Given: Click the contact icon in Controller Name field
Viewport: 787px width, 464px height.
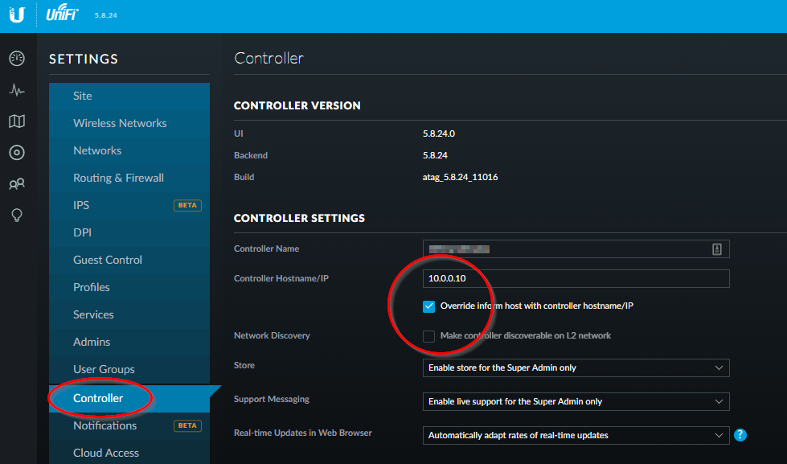Looking at the screenshot, I should coord(717,249).
